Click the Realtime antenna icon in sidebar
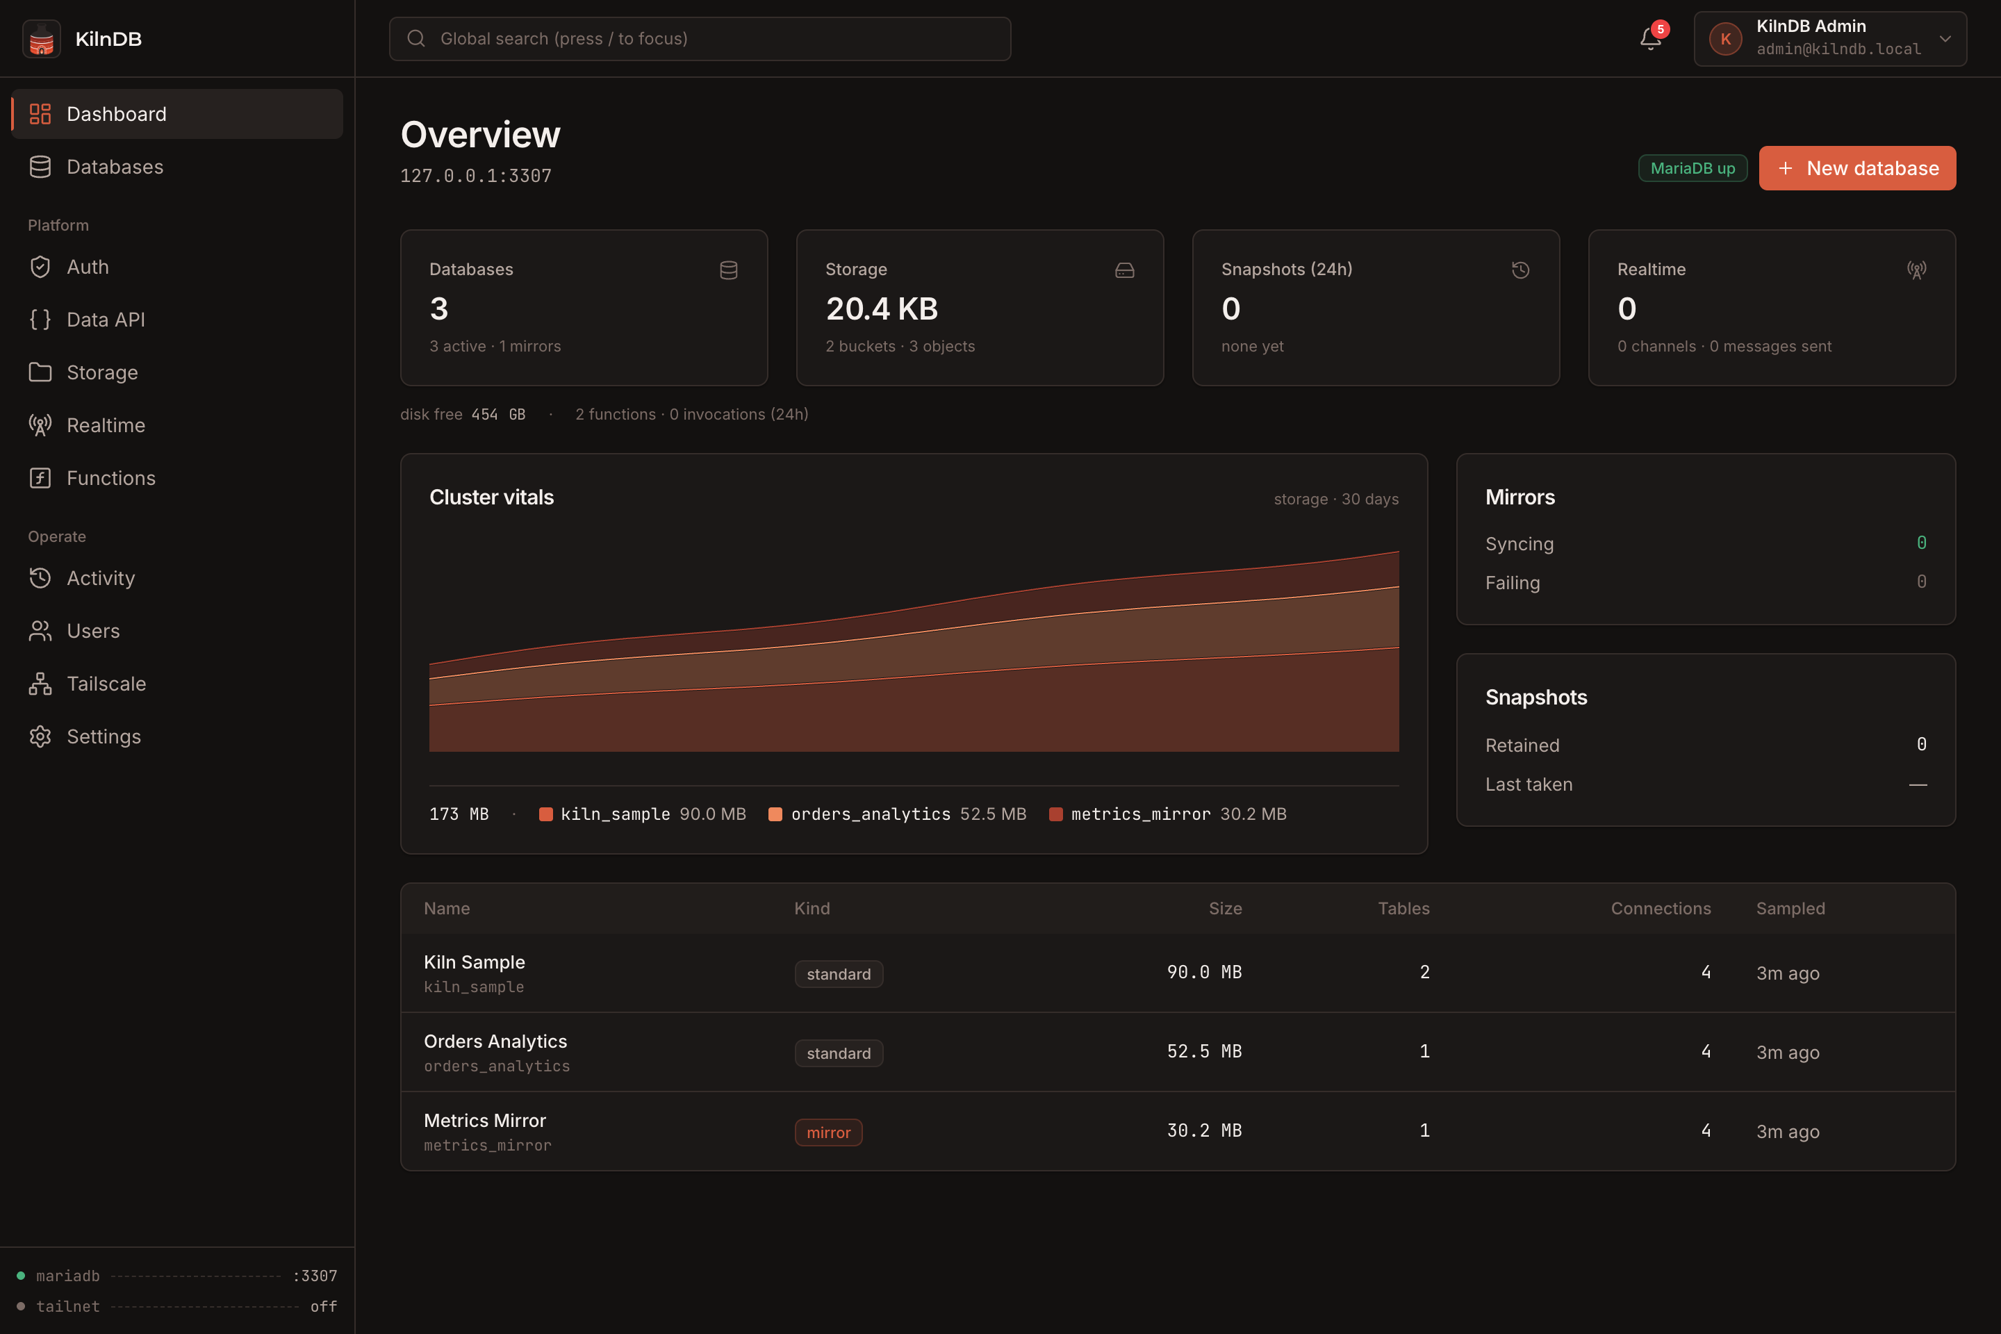 40,425
